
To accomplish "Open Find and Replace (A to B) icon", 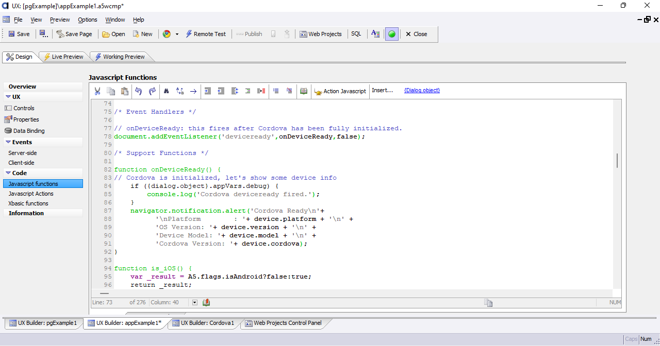I will 180,91.
